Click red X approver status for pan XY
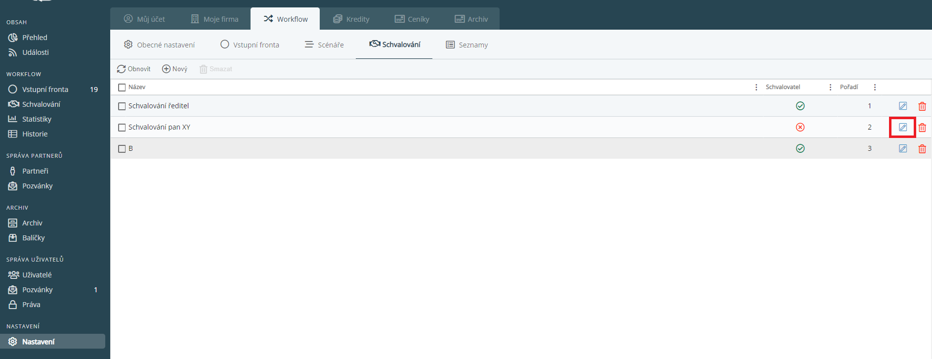 800,127
